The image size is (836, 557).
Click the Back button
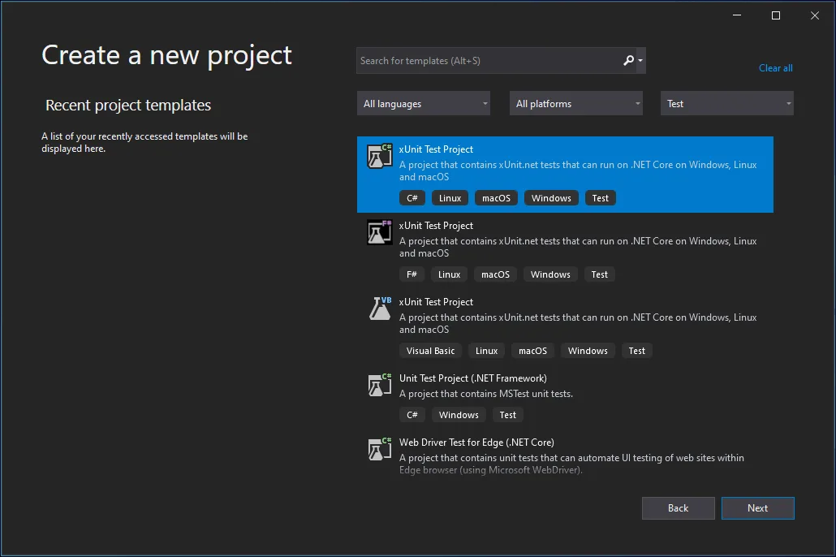pos(678,507)
